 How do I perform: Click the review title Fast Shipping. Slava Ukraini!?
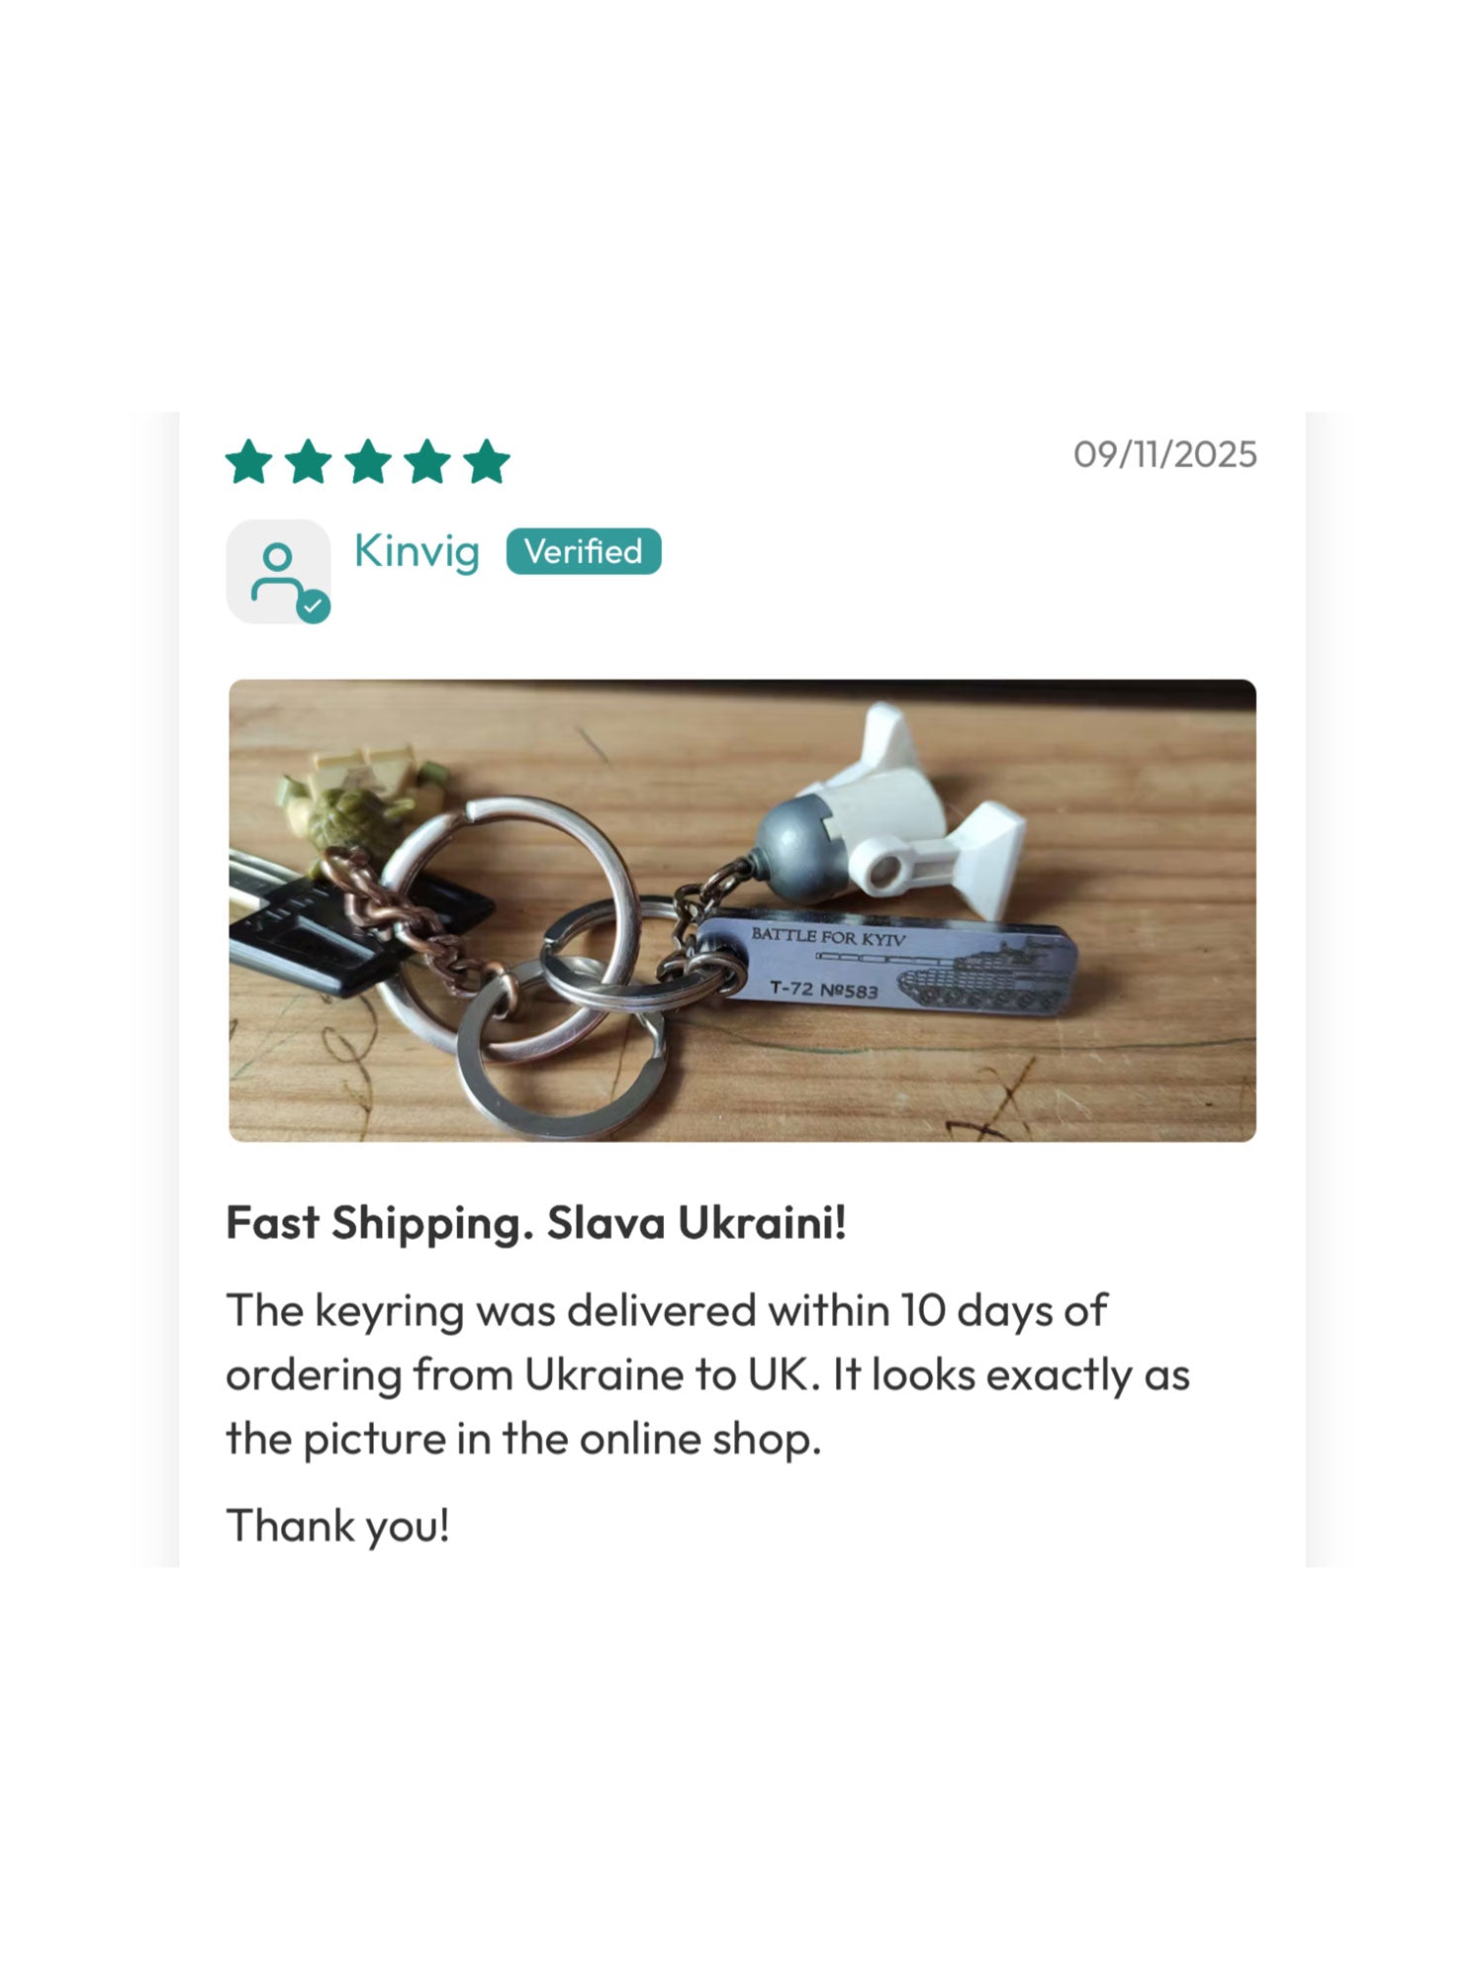coord(536,1223)
